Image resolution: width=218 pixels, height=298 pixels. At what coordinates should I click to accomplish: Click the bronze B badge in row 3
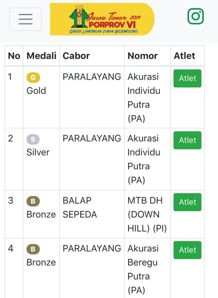pos(33,201)
